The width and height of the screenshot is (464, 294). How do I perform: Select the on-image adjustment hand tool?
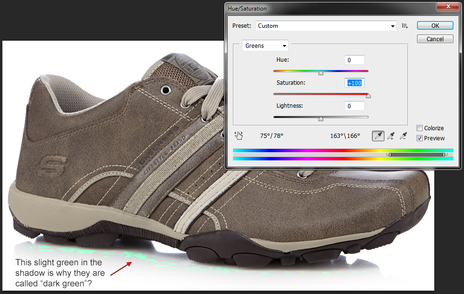tap(239, 136)
